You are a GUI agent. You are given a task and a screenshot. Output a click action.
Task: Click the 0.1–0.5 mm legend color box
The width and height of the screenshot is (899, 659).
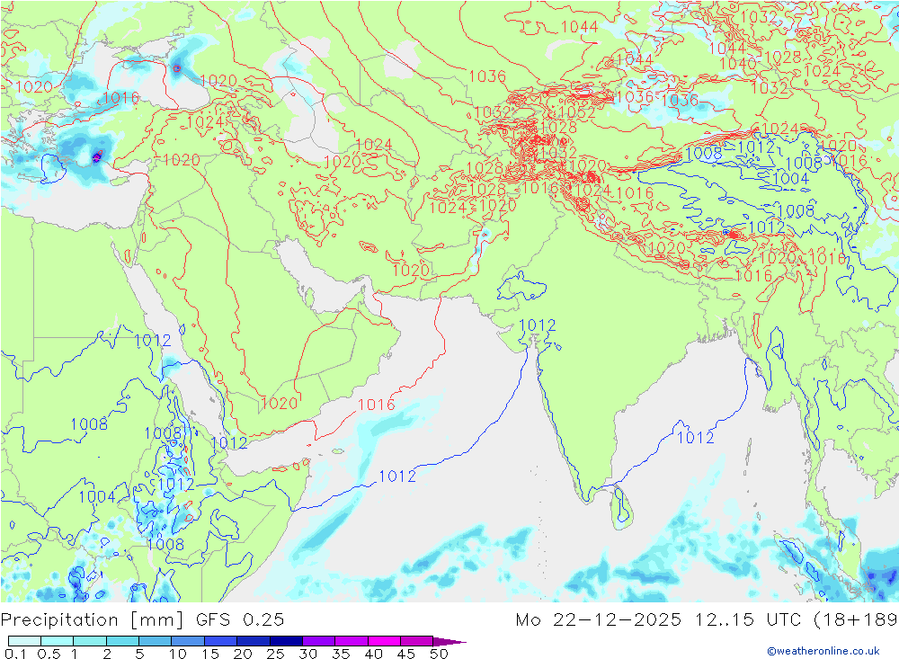24,641
